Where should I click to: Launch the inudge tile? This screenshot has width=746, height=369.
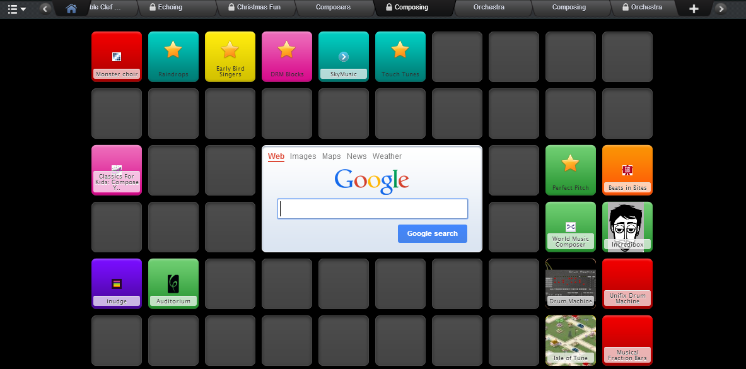[117, 284]
